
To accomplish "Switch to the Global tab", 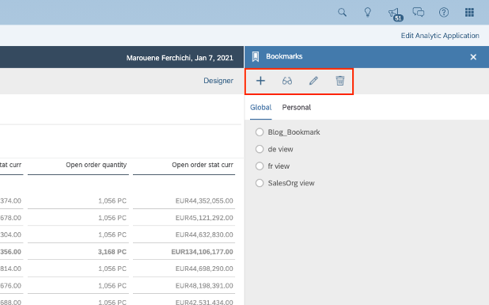I will click(260, 108).
